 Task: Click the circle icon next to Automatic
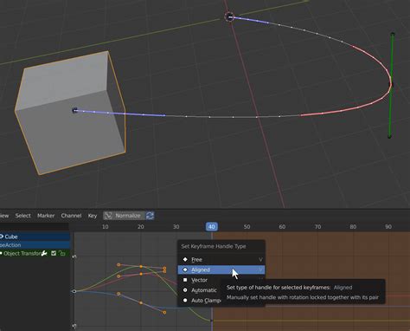click(x=185, y=290)
